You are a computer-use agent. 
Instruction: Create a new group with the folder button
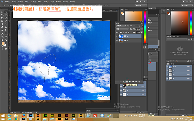click(x=133, y=82)
